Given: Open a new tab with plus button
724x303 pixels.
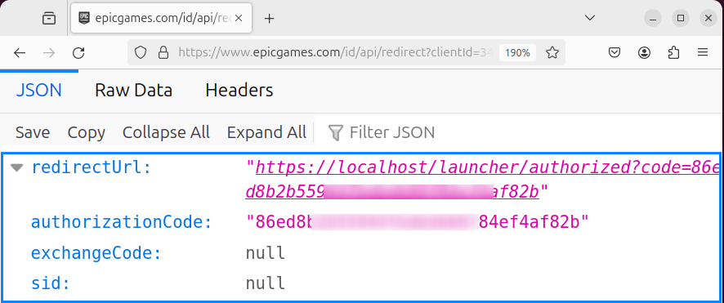Looking at the screenshot, I should 269,19.
